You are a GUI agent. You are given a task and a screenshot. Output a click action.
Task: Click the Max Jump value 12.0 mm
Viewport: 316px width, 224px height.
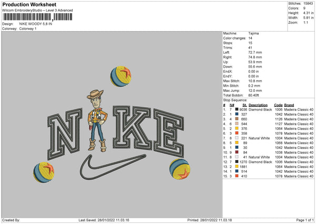coord(255,90)
